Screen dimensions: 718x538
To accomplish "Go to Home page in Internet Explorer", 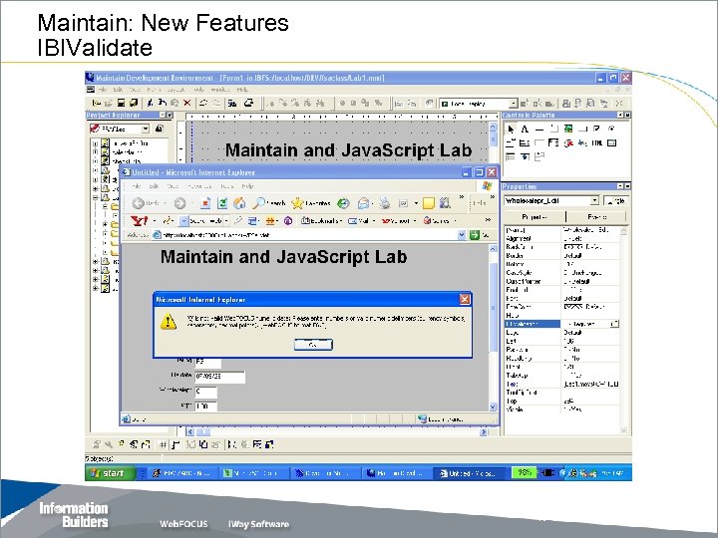I will coord(239,203).
